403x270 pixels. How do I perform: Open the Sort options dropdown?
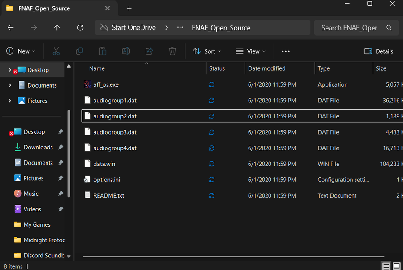(207, 51)
